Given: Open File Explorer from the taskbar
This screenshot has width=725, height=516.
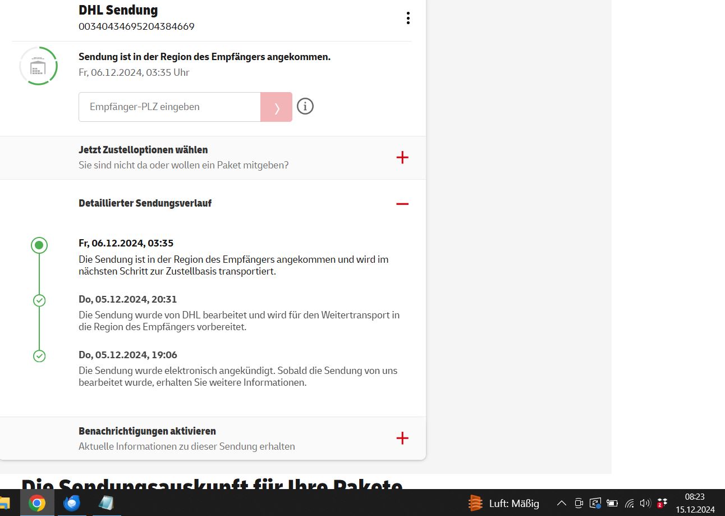Looking at the screenshot, I should pos(5,503).
